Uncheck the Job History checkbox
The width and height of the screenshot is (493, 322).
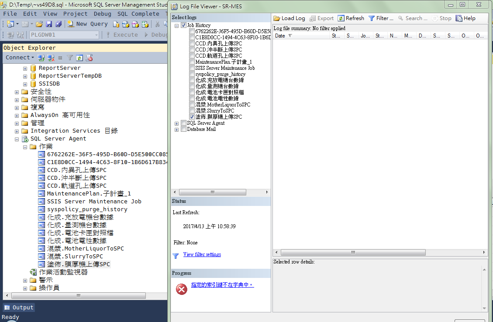pos(184,25)
